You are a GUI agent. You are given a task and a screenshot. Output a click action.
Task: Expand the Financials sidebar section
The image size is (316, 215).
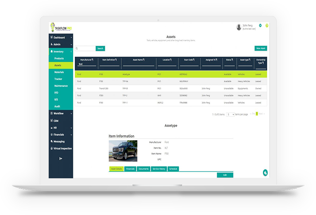pyautogui.click(x=61, y=134)
